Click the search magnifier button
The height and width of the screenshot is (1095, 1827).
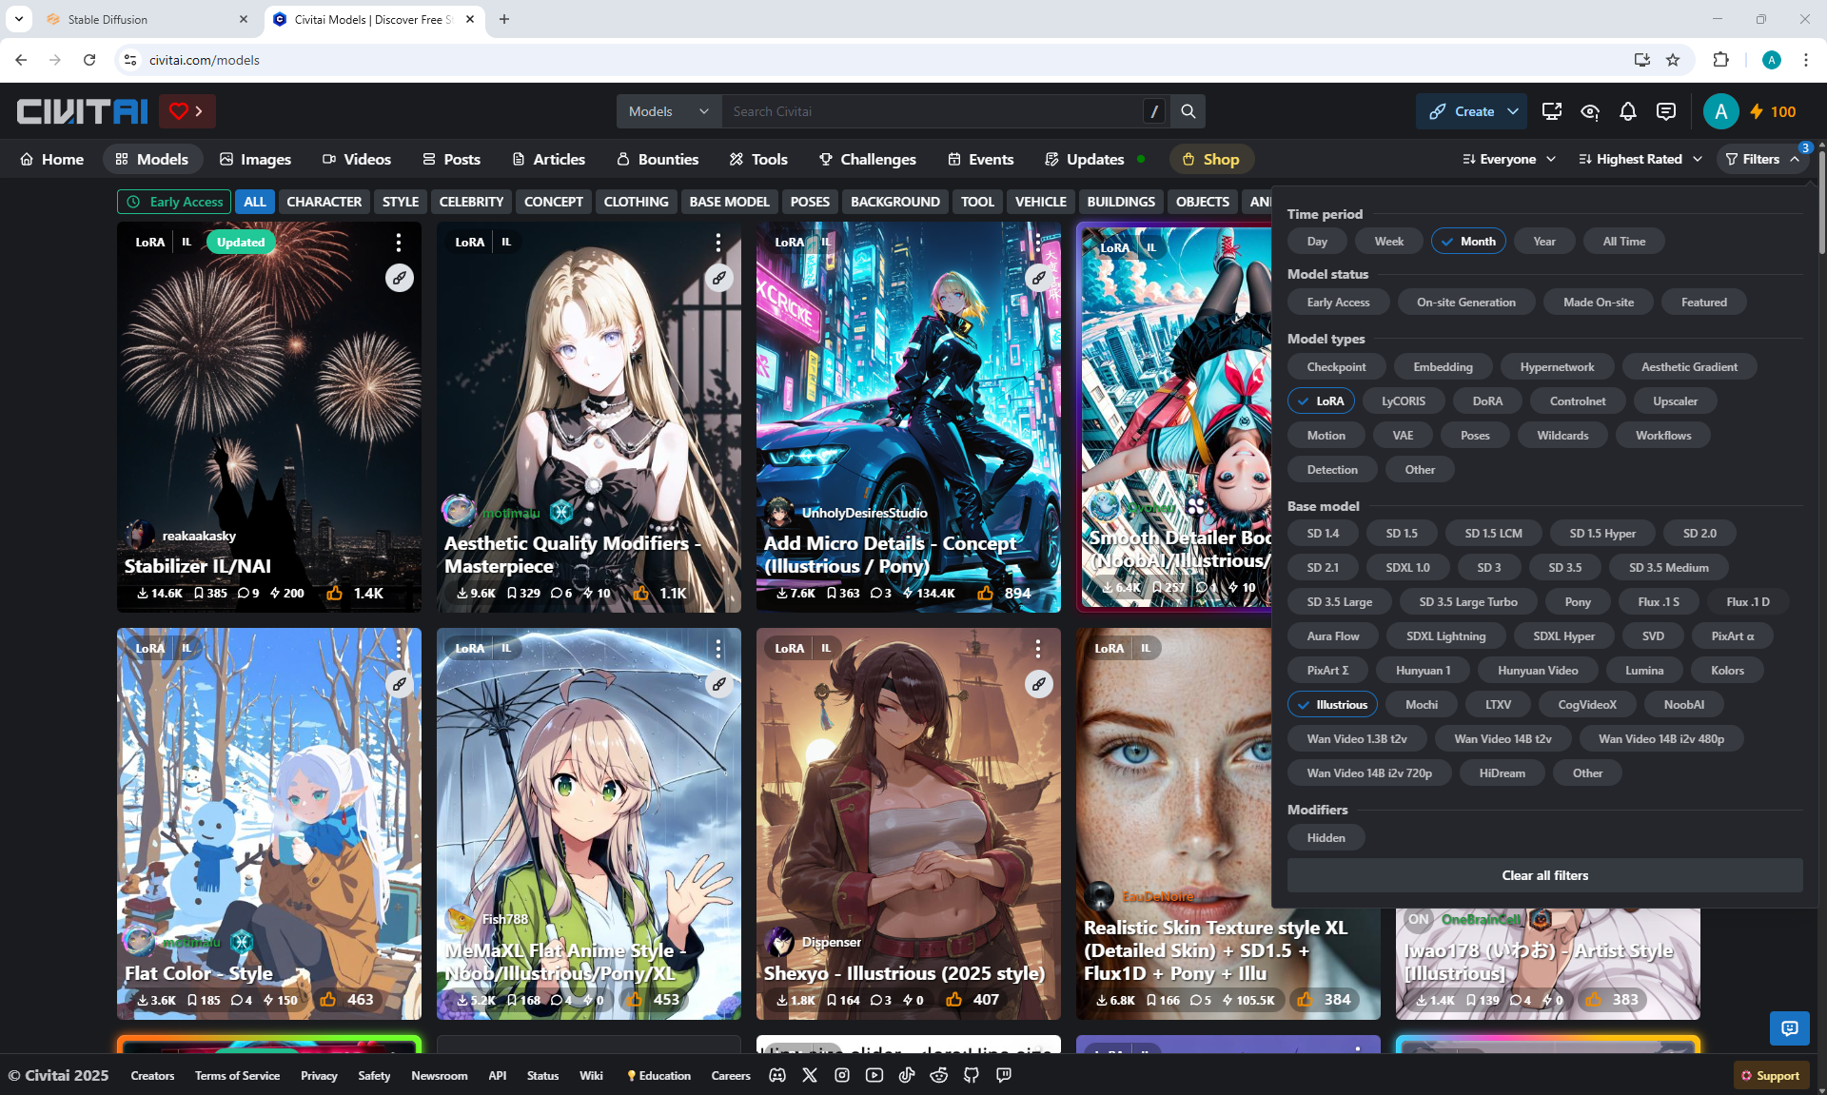coord(1188,111)
